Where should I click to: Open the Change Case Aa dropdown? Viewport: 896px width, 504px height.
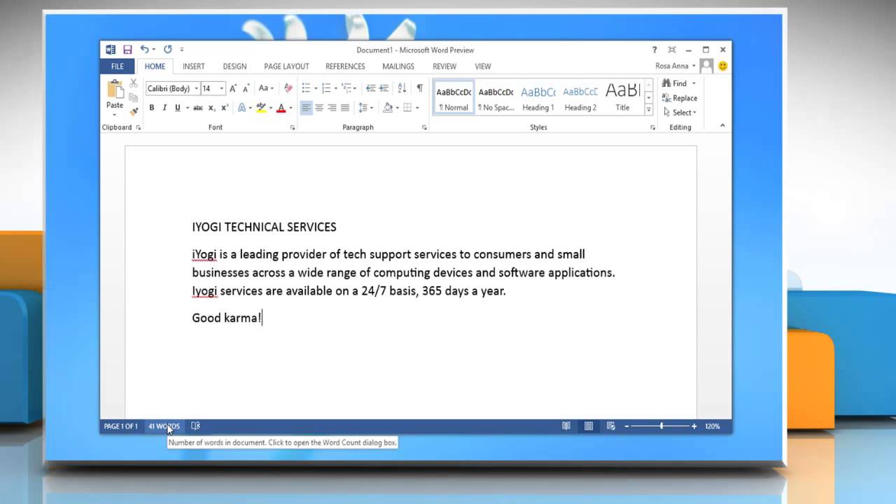[x=265, y=89]
